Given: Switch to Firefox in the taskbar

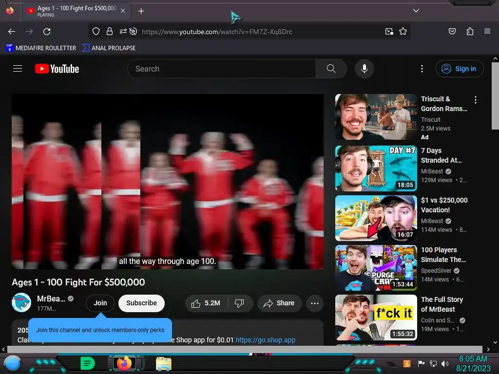Looking at the screenshot, I should tap(124, 363).
